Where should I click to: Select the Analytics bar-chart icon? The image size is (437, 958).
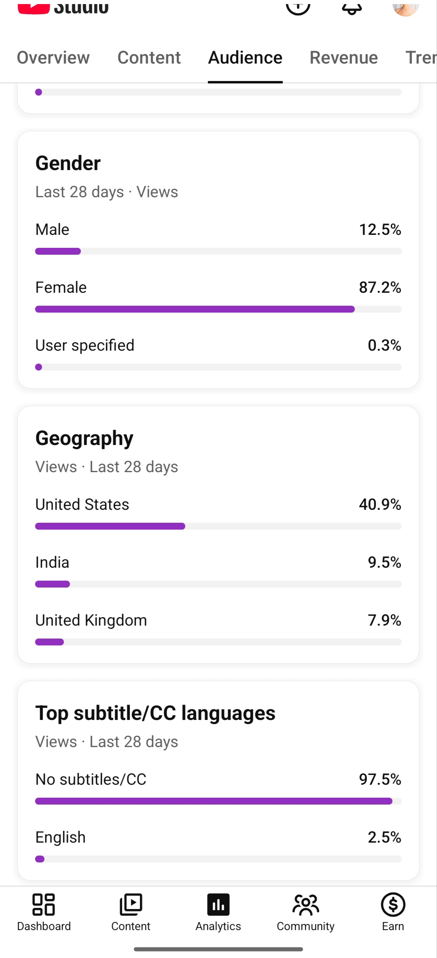coord(218,905)
